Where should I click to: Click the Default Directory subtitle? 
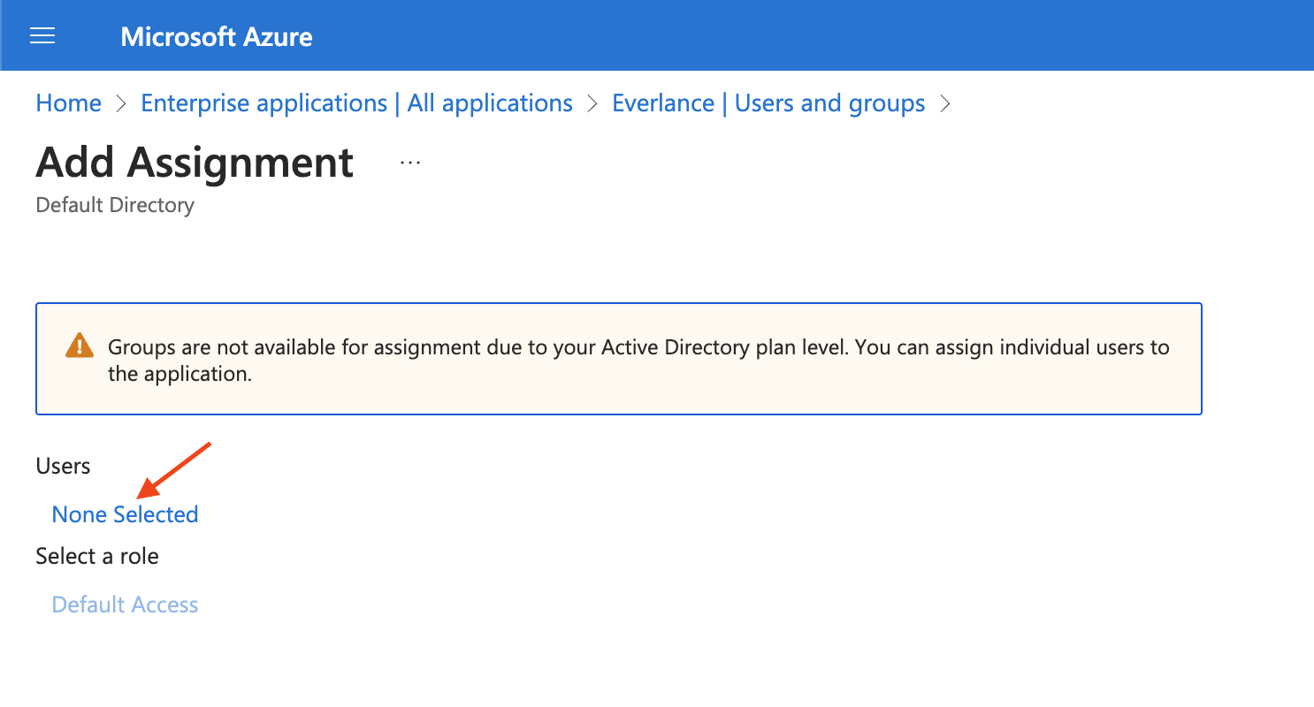[x=115, y=205]
